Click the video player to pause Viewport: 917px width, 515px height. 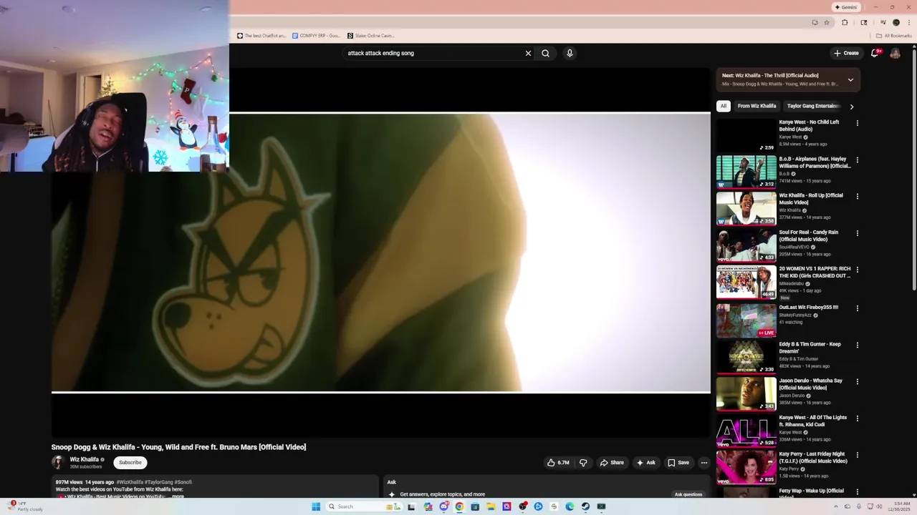(380, 252)
